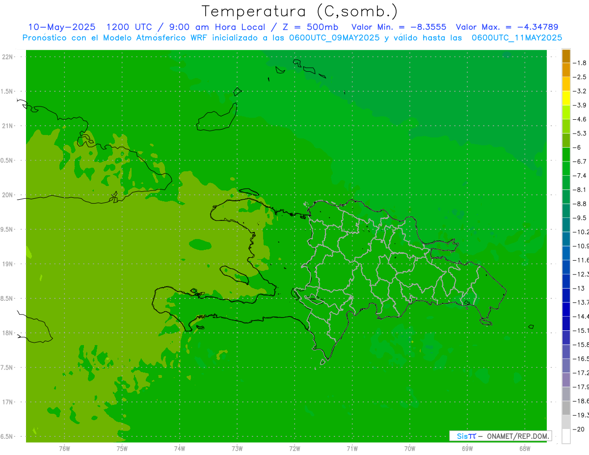Screen dimensions: 589x455
Task: Click the "Z = 500mb" level text
Action: tap(308, 27)
